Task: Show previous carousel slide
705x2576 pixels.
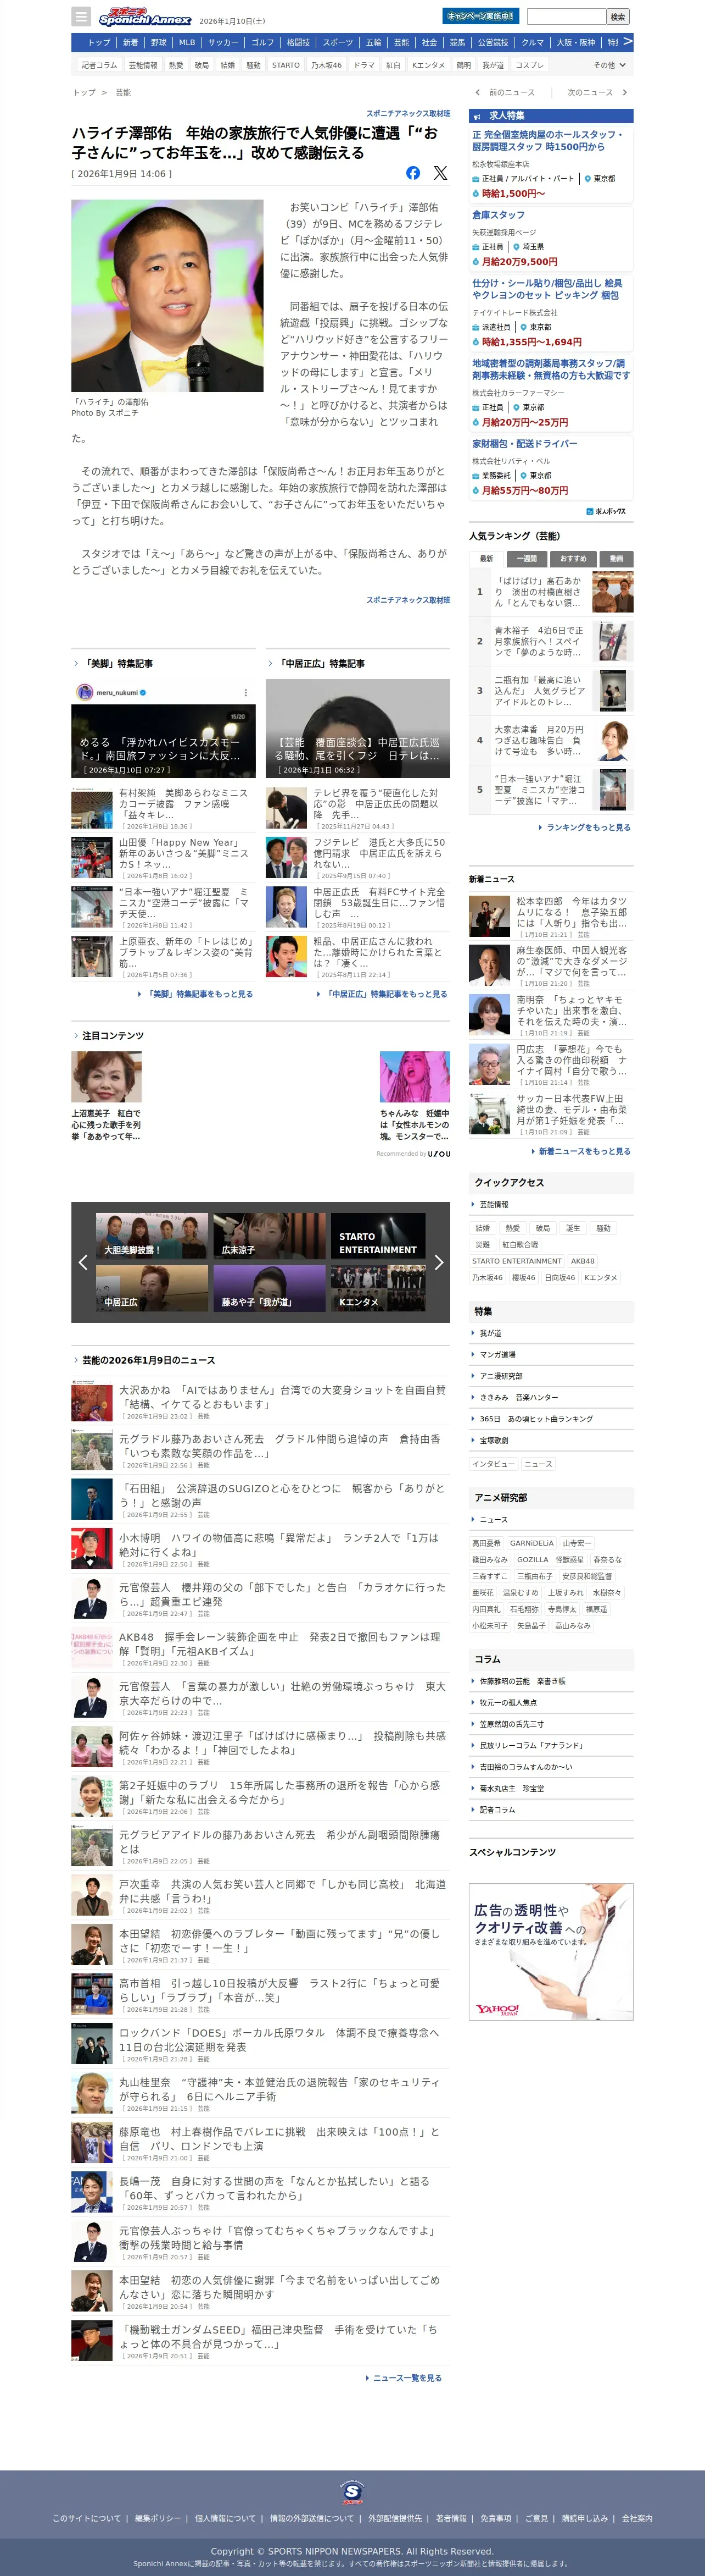Action: pos(83,1262)
